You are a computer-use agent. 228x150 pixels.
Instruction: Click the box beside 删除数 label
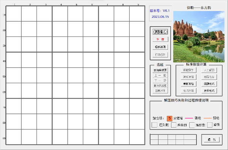(x=192, y=125)
